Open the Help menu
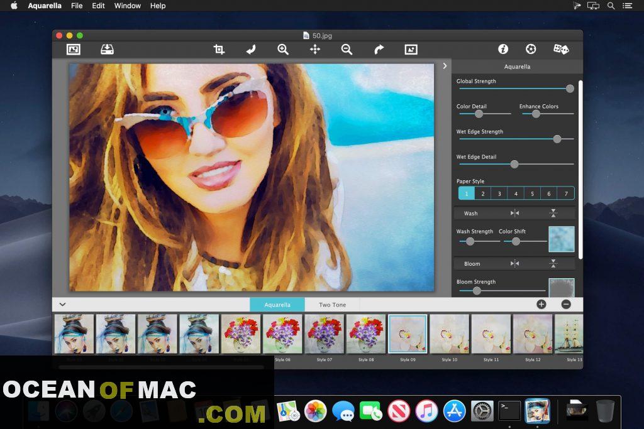Screen dimensions: 644x429 (158, 6)
